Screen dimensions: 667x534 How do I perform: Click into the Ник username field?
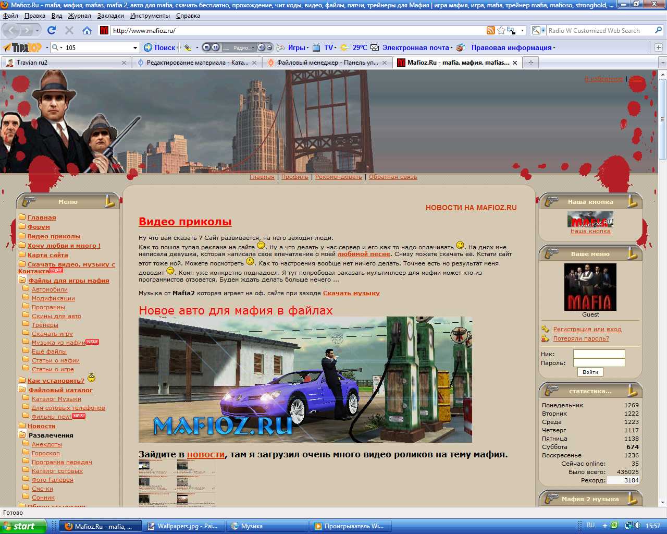(599, 354)
